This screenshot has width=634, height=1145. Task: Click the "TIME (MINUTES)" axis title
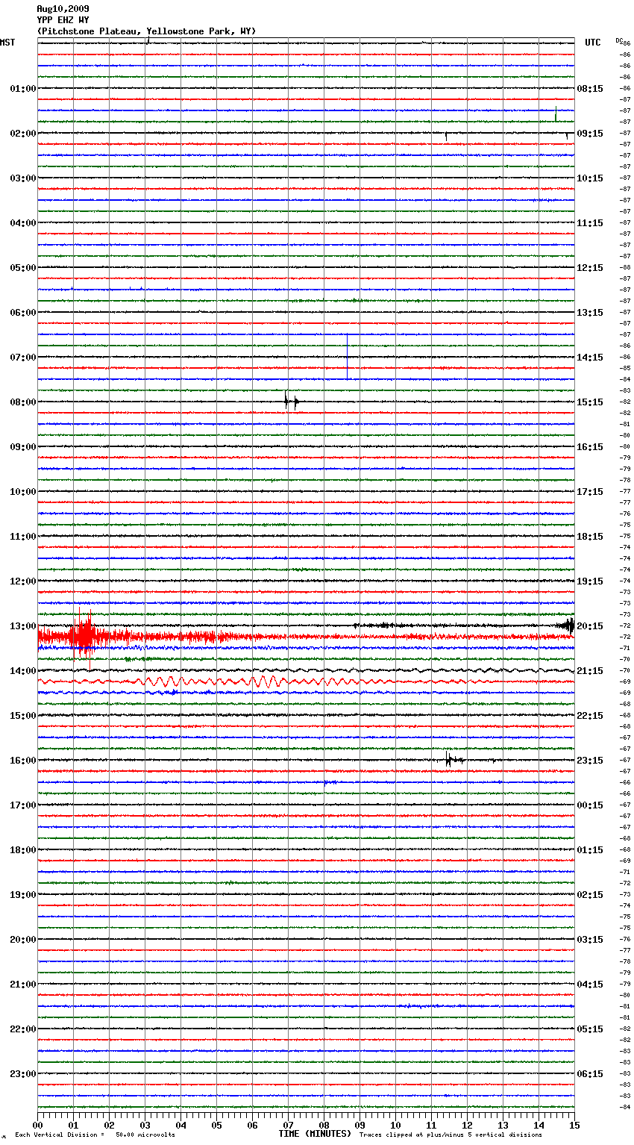(x=315, y=1134)
